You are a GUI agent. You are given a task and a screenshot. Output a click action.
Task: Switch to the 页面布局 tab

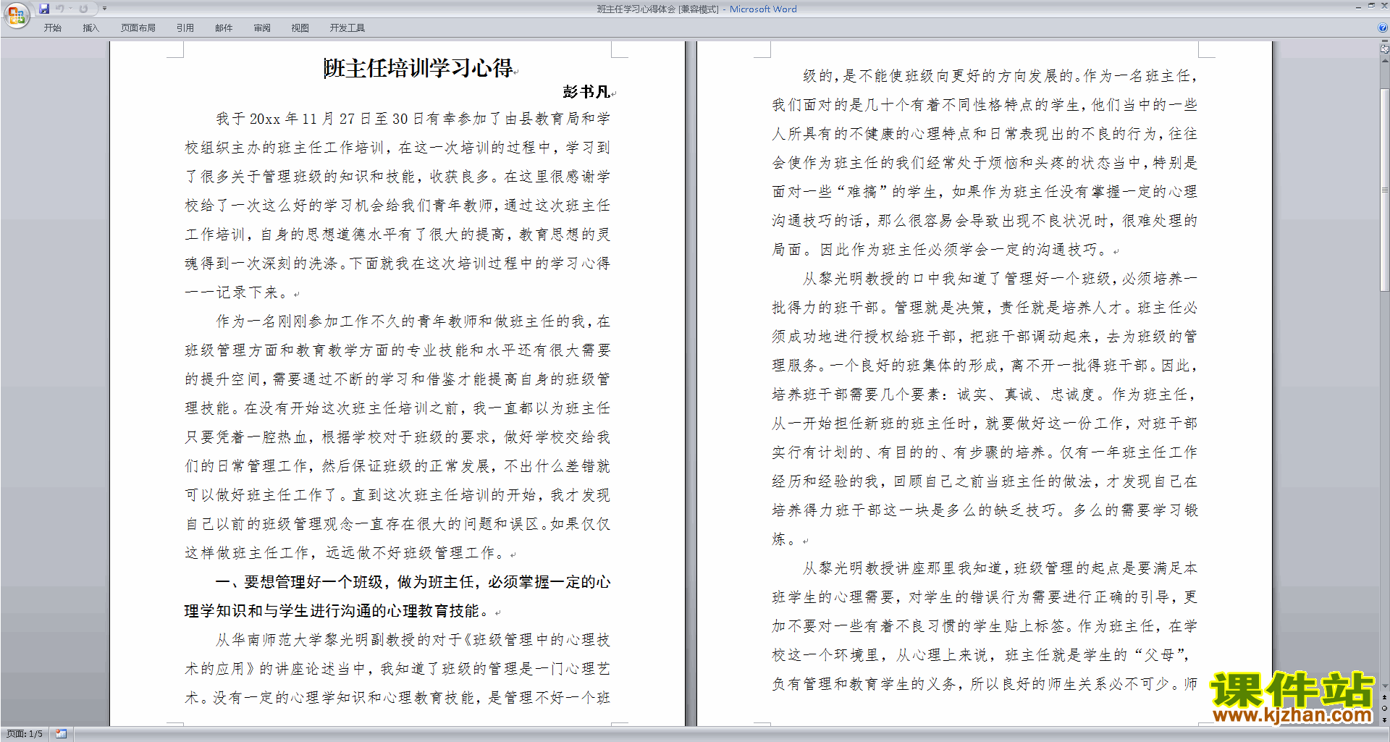(138, 28)
